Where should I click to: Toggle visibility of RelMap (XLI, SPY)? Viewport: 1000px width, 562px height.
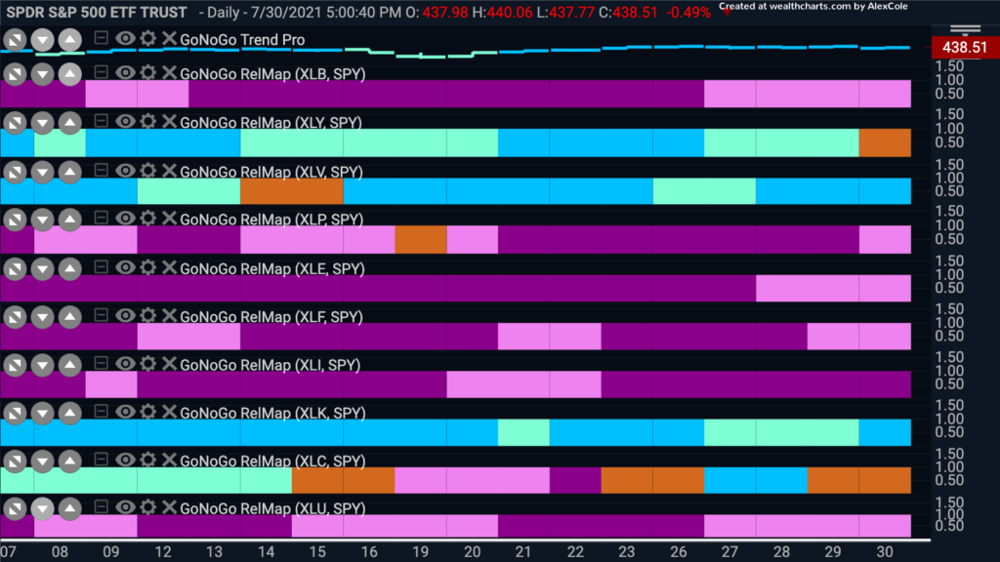click(x=125, y=363)
